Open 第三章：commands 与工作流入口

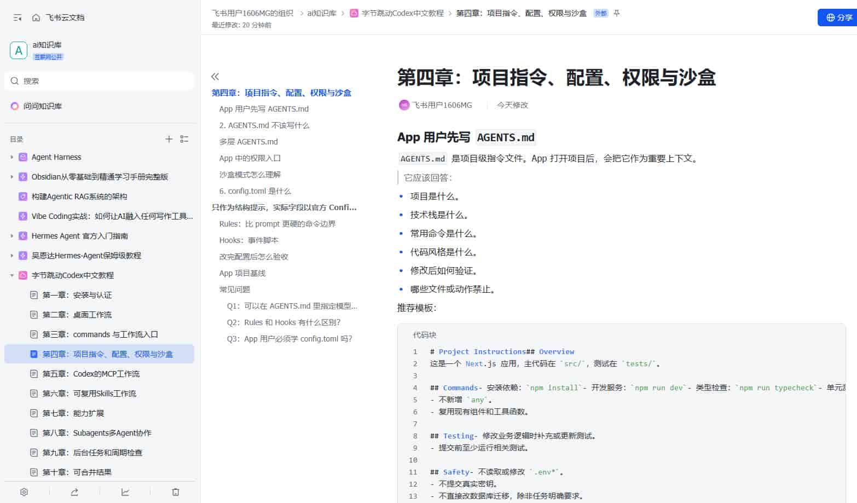pos(99,334)
